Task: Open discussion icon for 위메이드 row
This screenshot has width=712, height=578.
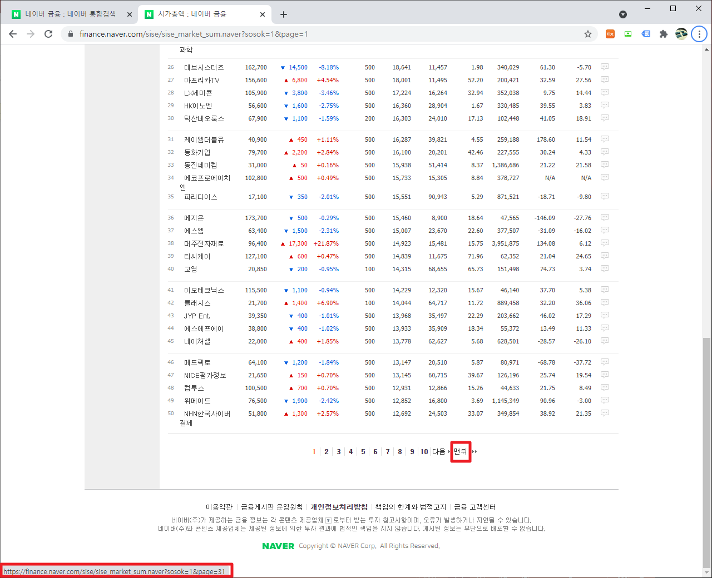Action: click(x=605, y=400)
